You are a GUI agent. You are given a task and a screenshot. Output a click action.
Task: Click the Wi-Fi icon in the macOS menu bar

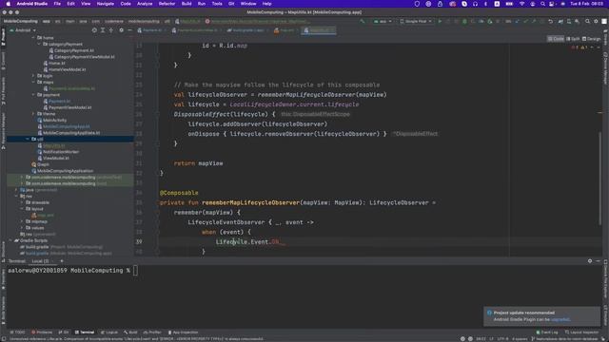(522, 4)
